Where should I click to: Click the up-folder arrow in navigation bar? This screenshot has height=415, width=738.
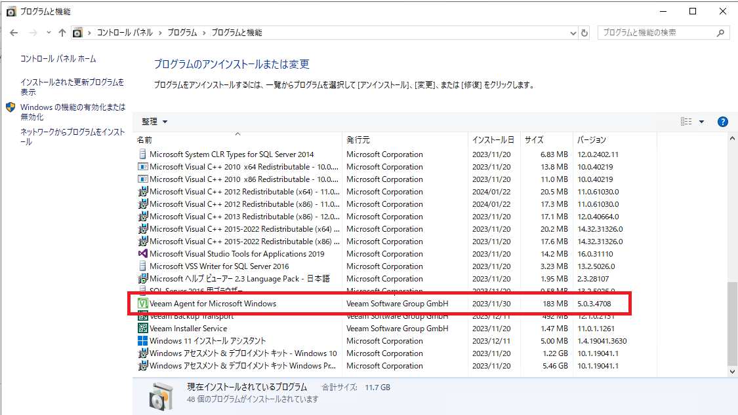pos(62,33)
